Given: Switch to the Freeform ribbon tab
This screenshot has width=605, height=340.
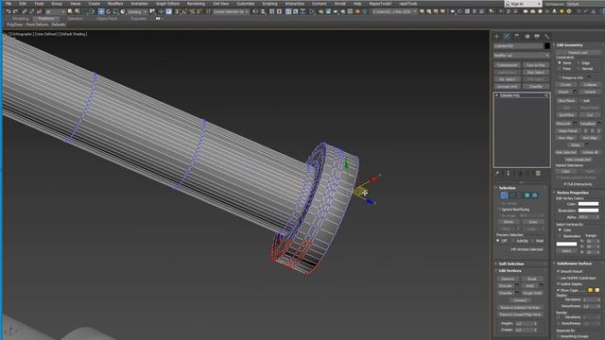Looking at the screenshot, I should point(46,19).
